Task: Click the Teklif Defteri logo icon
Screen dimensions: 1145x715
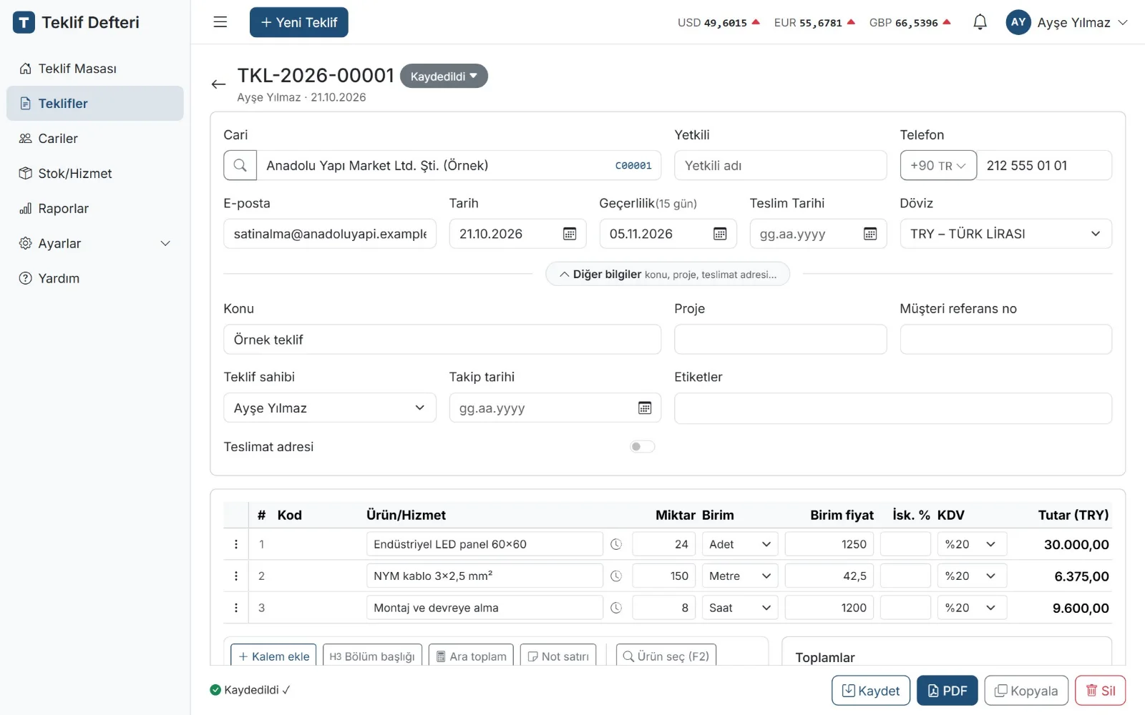Action: 24,22
